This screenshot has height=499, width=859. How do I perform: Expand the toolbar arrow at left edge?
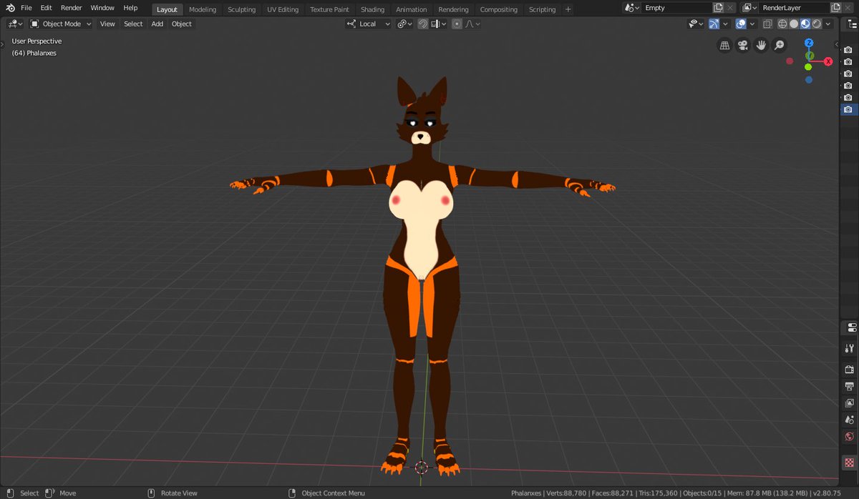2,44
